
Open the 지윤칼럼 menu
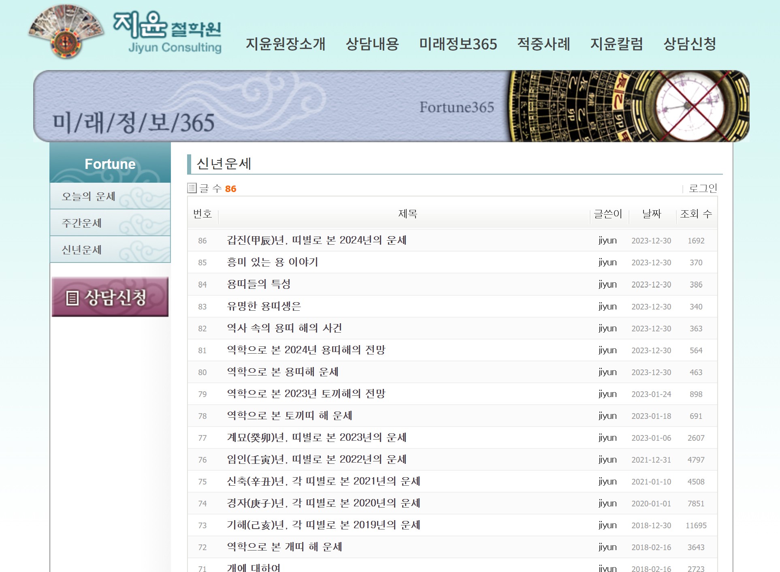(616, 44)
